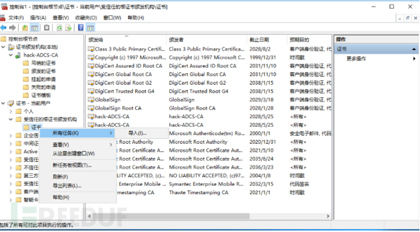The width and height of the screenshot is (420, 232).
Task: Expand the Active folder node
Action: (11, 152)
